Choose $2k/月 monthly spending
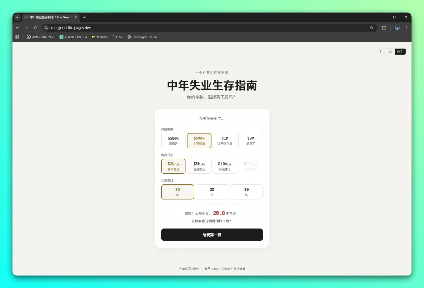The height and width of the screenshot is (288, 424). (x=174, y=166)
